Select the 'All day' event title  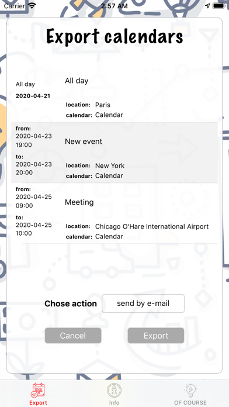point(77,81)
